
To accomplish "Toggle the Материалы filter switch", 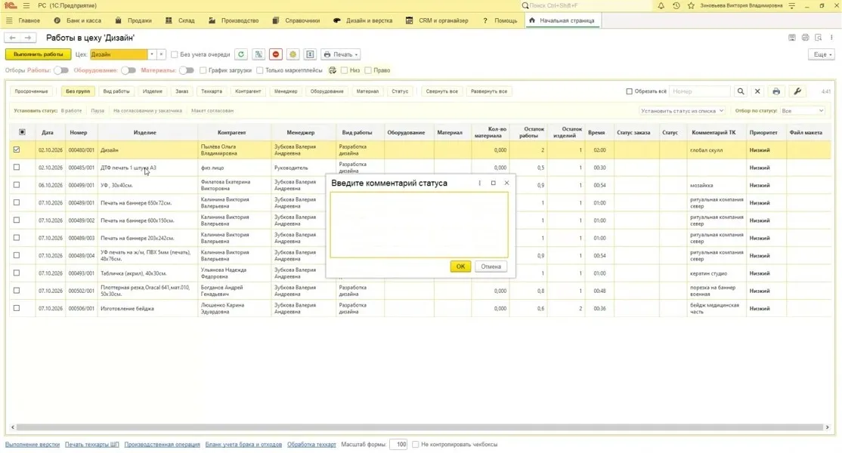I will tap(187, 70).
